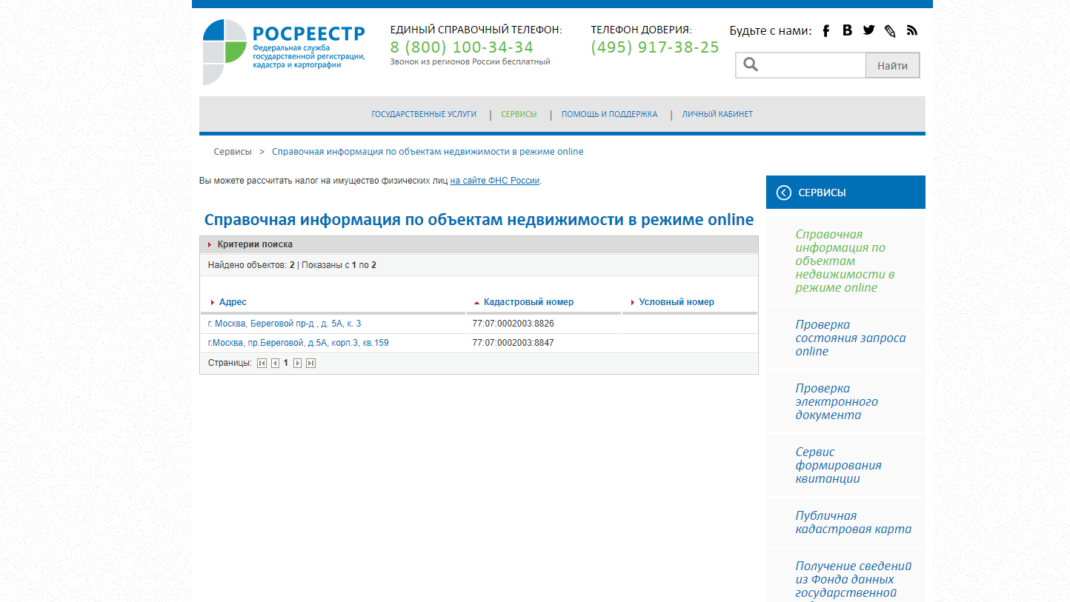Open the Twitter social icon

(868, 30)
